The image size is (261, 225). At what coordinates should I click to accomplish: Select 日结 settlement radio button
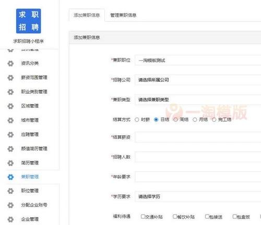pyautogui.click(x=156, y=120)
